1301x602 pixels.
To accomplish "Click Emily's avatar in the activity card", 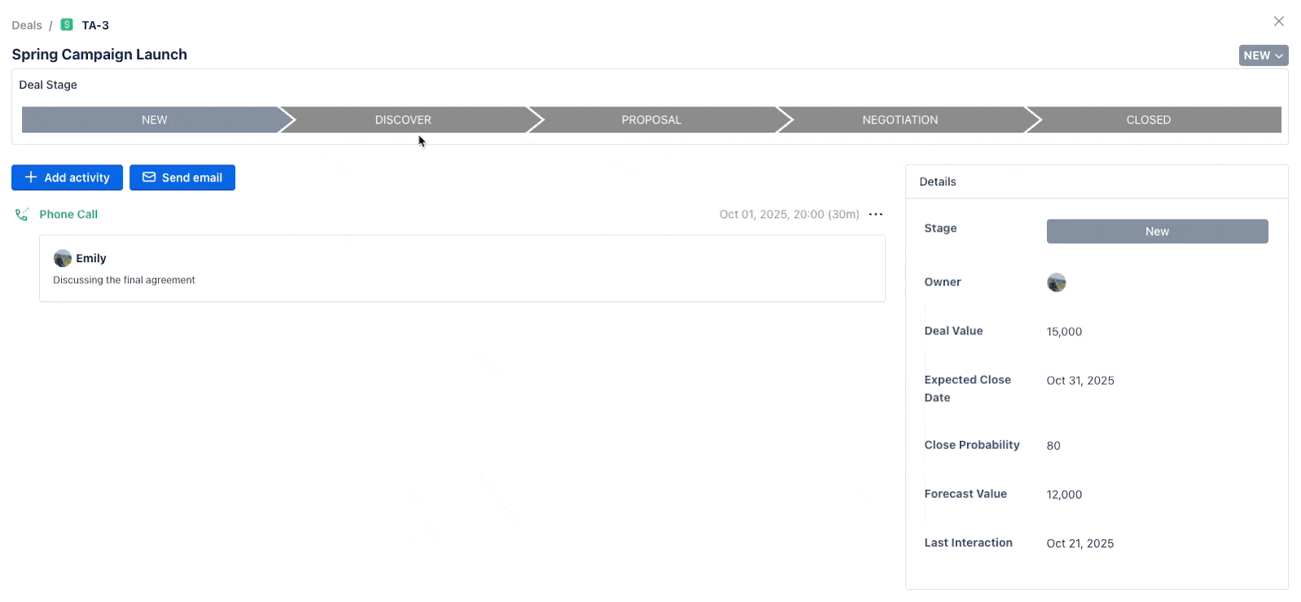I will coord(63,259).
